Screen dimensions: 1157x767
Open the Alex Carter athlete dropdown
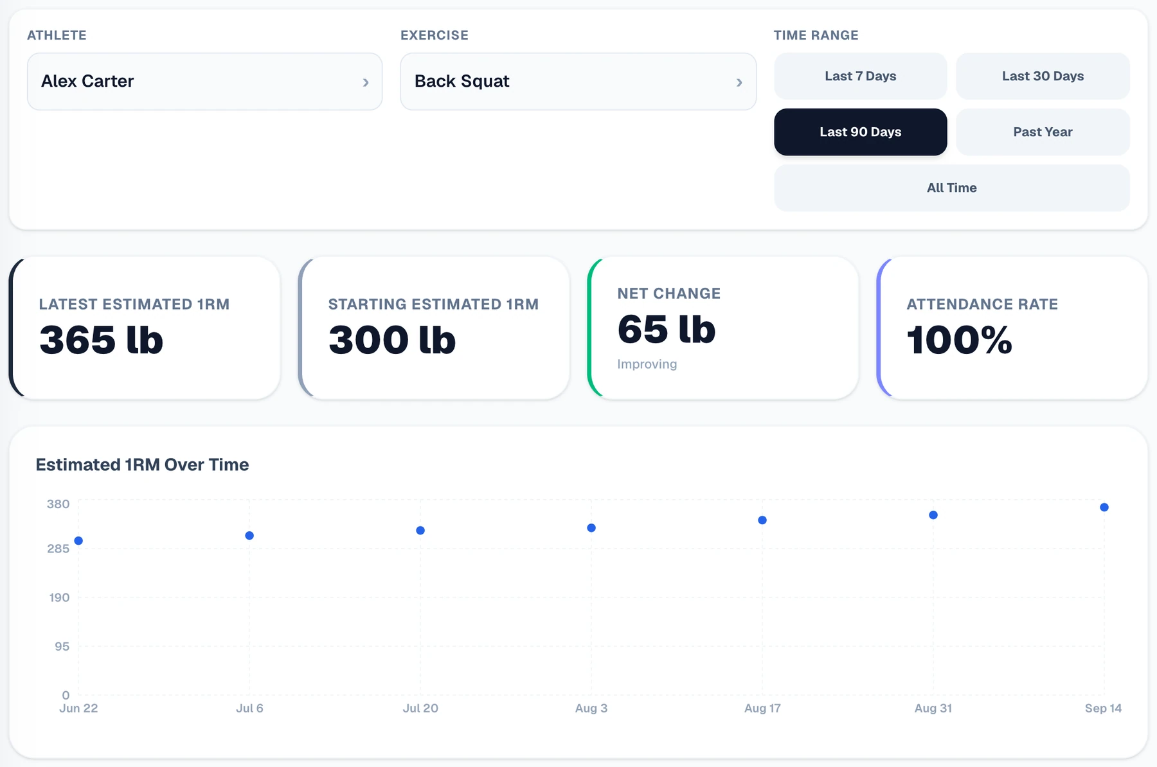(204, 82)
